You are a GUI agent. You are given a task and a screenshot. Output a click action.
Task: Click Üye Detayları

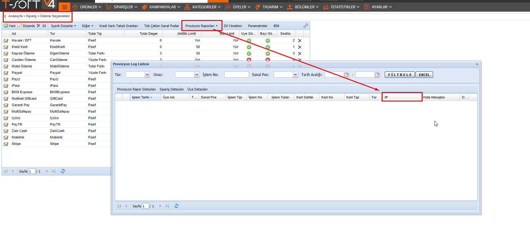197,89
